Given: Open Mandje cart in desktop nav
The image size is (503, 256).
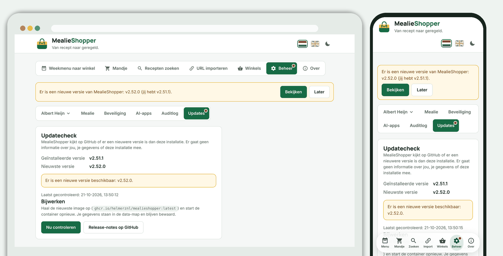Looking at the screenshot, I should tap(116, 68).
